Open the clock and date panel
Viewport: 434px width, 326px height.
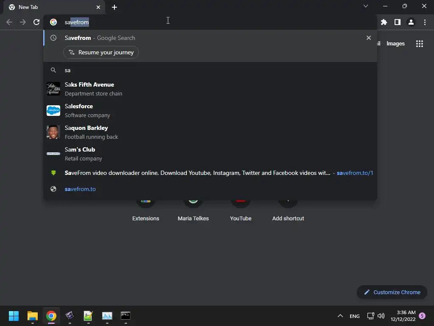(x=403, y=316)
